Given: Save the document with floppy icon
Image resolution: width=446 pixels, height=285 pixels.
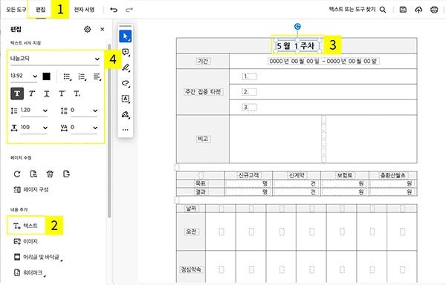Looking at the screenshot, I should (x=403, y=10).
